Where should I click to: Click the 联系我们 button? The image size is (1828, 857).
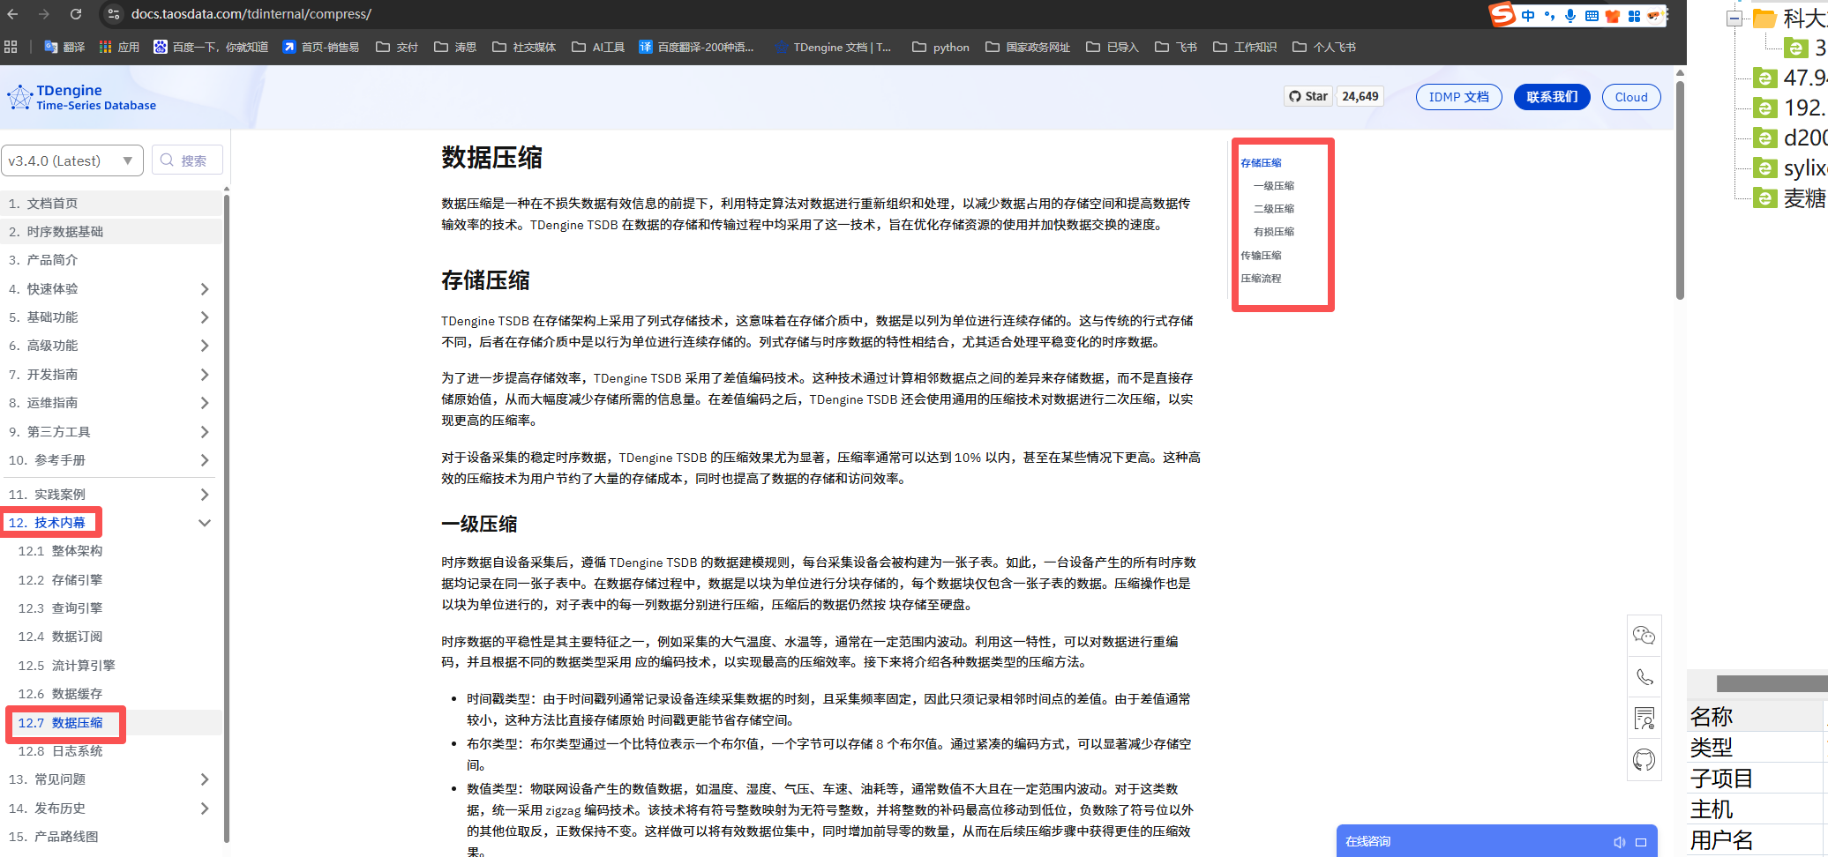click(x=1551, y=97)
